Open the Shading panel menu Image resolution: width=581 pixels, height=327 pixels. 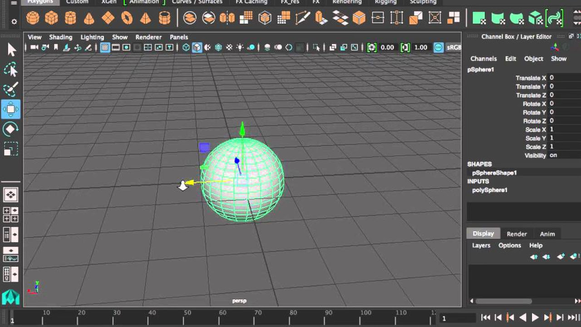[60, 37]
